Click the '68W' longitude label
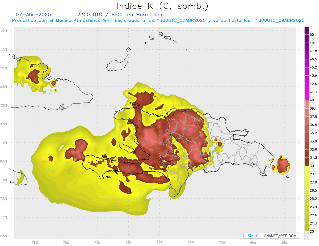This screenshot has height=246, width=319. (x=284, y=243)
